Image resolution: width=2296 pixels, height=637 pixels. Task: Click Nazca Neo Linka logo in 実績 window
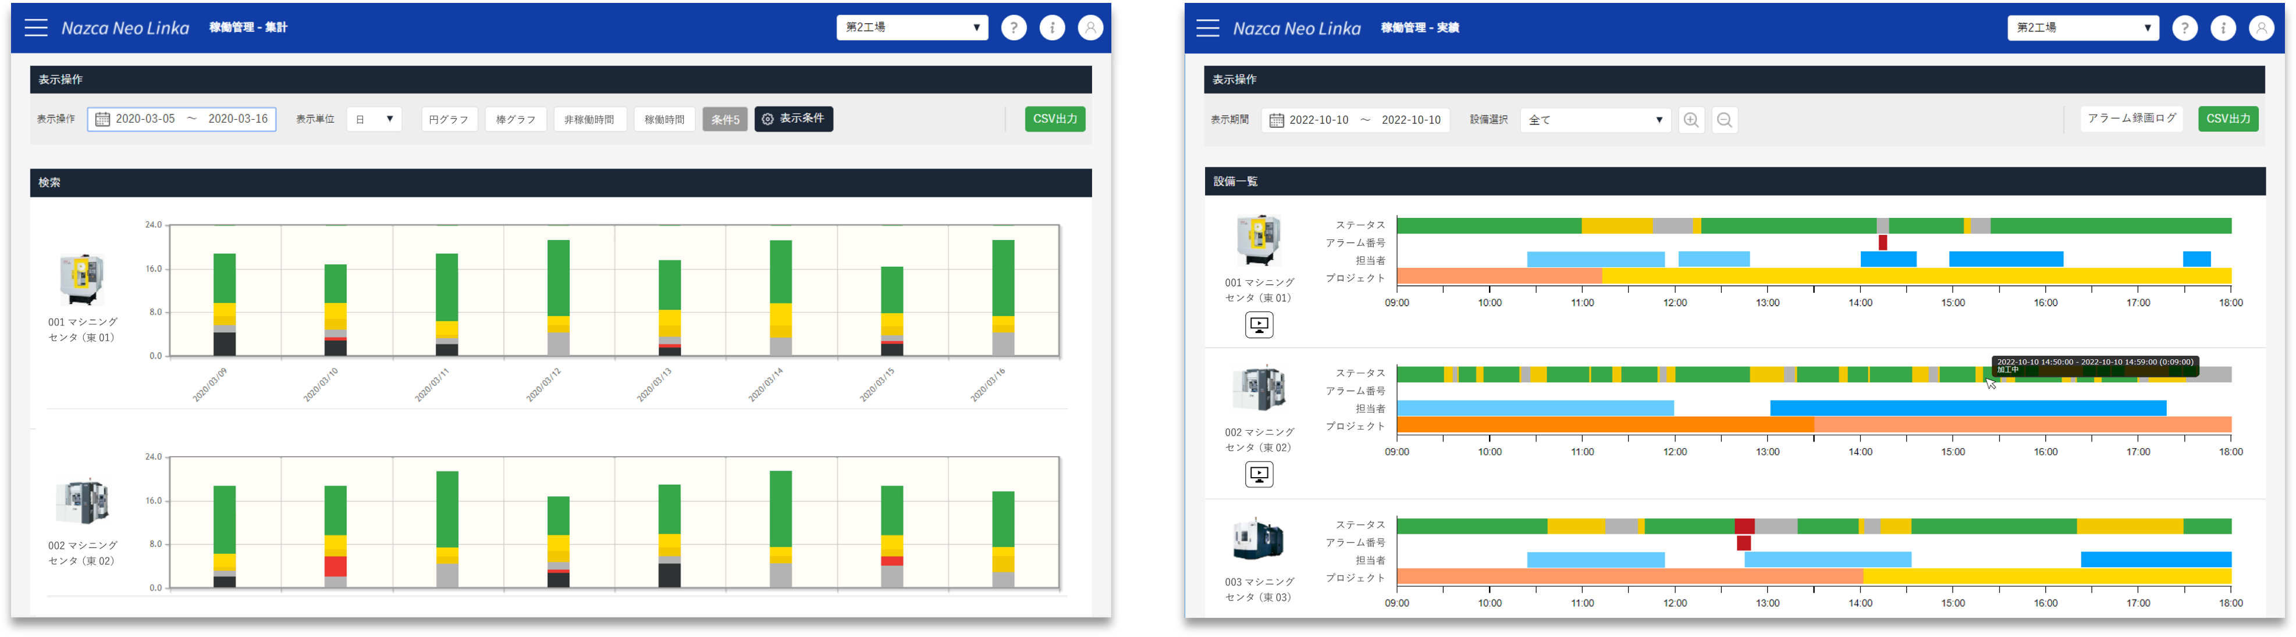(x=1297, y=28)
